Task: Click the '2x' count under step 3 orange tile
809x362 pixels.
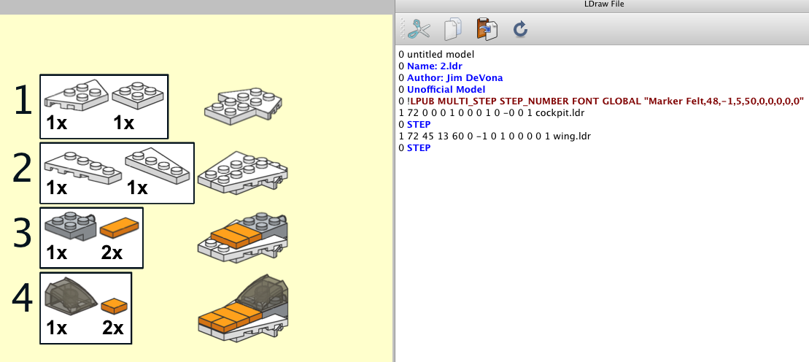Action: (x=110, y=253)
